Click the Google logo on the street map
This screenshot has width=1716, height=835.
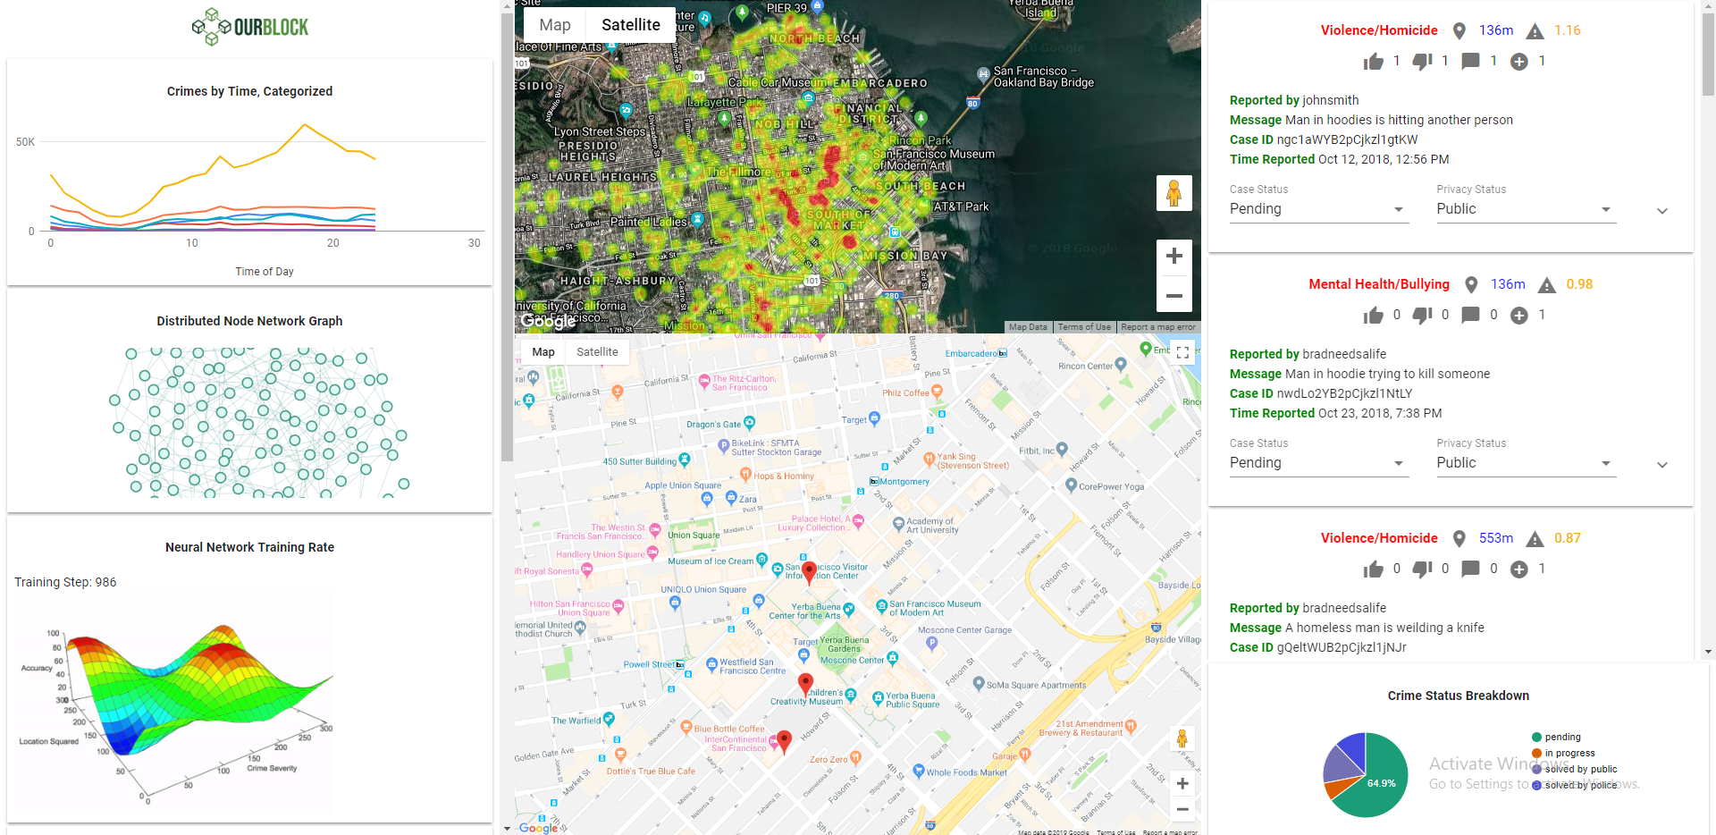click(x=539, y=828)
